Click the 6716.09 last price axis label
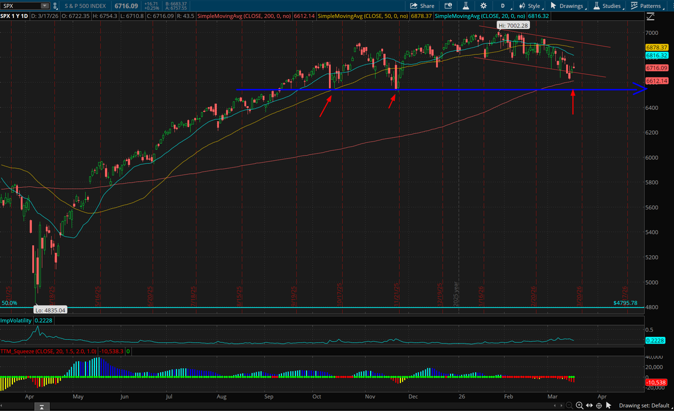 tap(656, 68)
